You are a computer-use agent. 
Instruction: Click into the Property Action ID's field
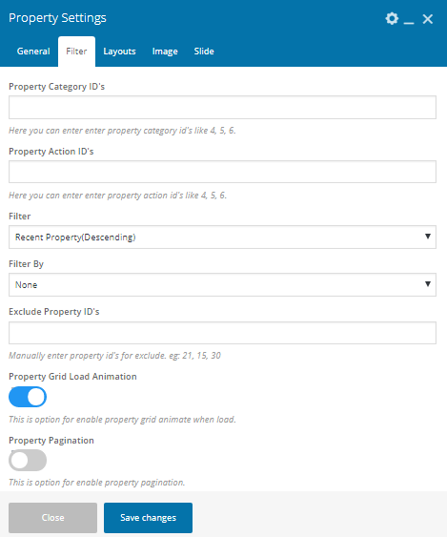point(222,172)
